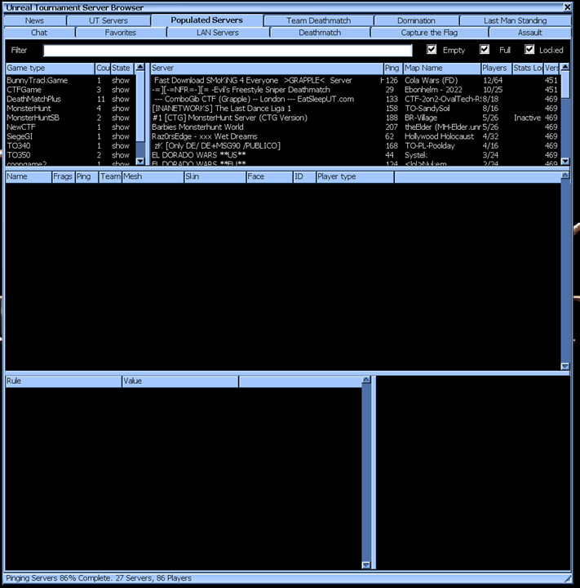Open the Favorites tab
Image resolution: width=580 pixels, height=588 pixels.
[x=121, y=33]
